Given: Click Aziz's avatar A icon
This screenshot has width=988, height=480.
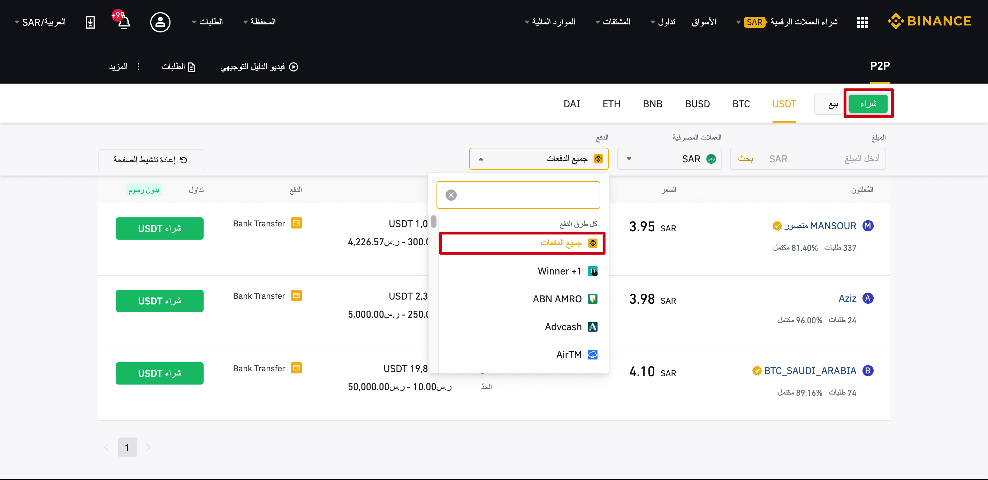Looking at the screenshot, I should pyautogui.click(x=868, y=298).
